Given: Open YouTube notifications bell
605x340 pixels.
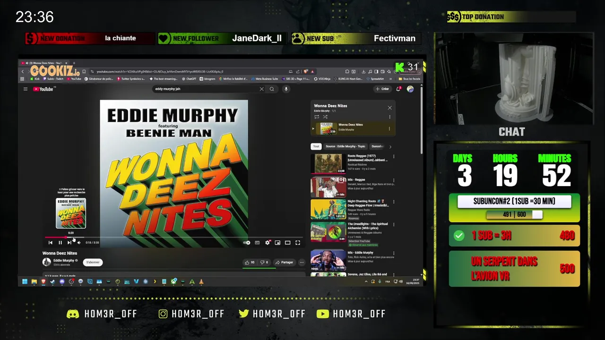Looking at the screenshot, I should 398,89.
